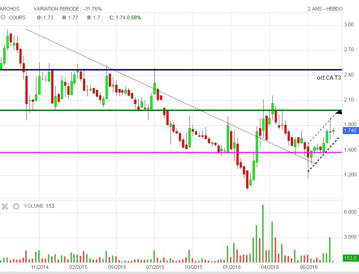Click the 1.200 price axis label
This screenshot has height=274, width=359.
click(x=350, y=175)
